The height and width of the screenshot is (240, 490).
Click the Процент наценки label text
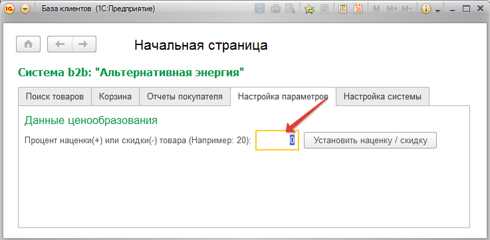coord(138,141)
